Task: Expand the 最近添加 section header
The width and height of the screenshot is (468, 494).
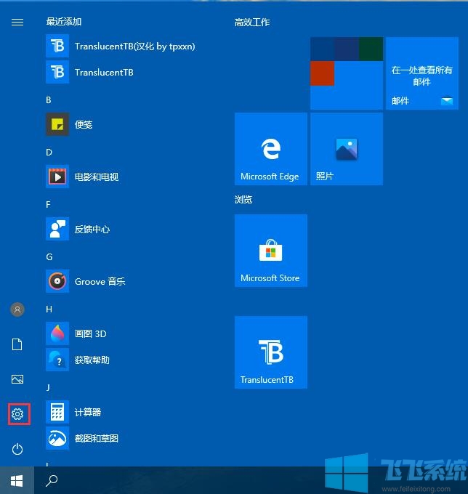Action: pos(64,23)
